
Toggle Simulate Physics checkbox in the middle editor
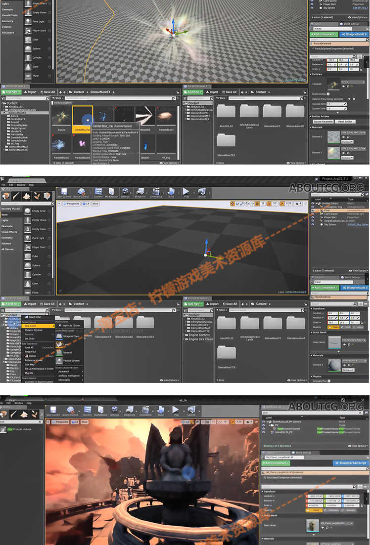(x=328, y=381)
